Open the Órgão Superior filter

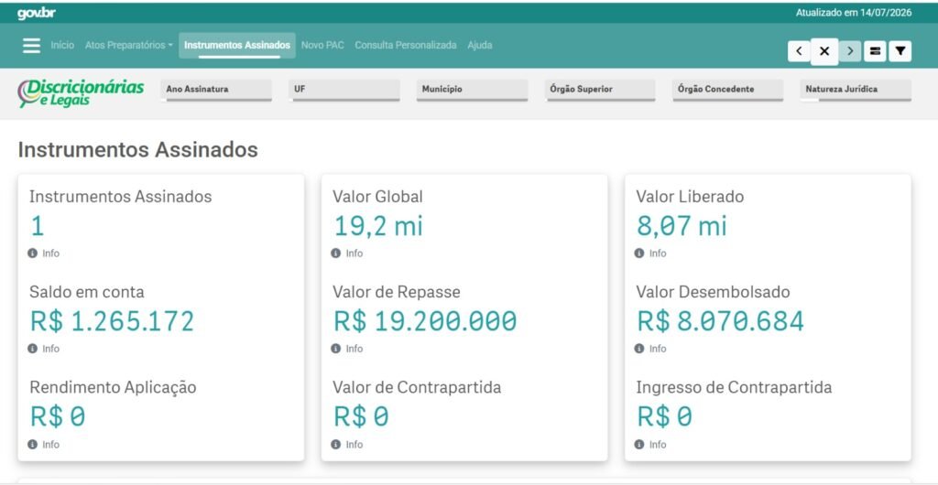pos(600,90)
